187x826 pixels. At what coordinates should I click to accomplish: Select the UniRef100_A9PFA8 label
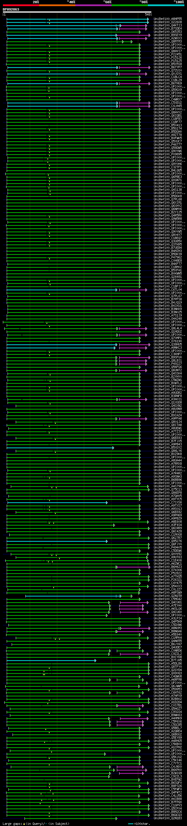(x=168, y=418)
